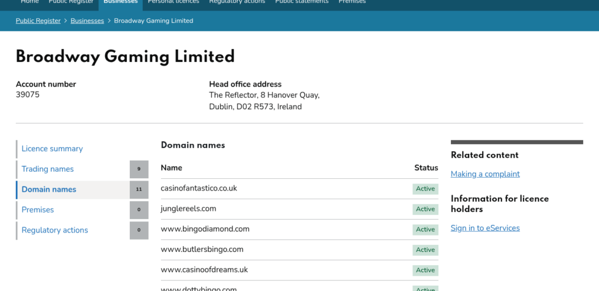This screenshot has height=291, width=599.
Task: Open Trading names sidebar link
Action: (47, 169)
